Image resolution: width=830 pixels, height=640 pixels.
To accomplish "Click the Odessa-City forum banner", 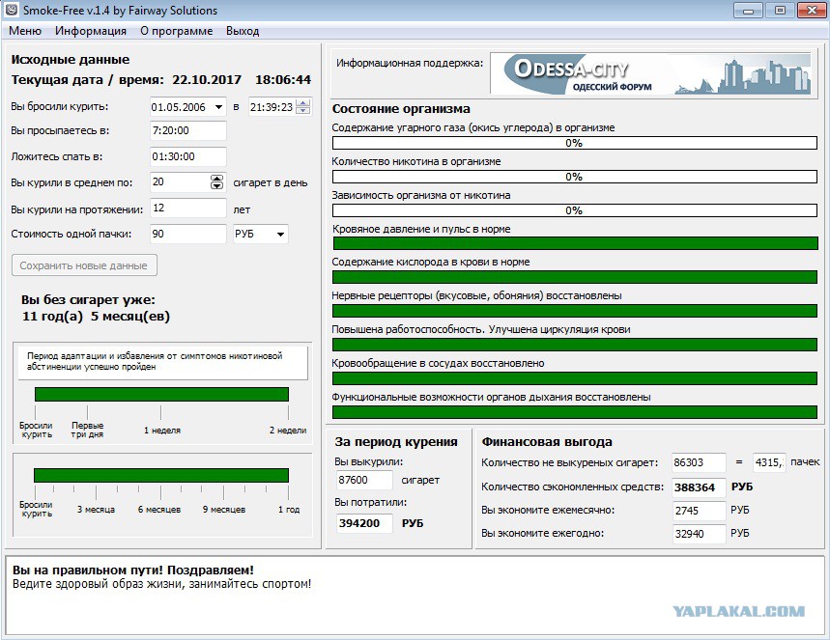I will click(650, 73).
